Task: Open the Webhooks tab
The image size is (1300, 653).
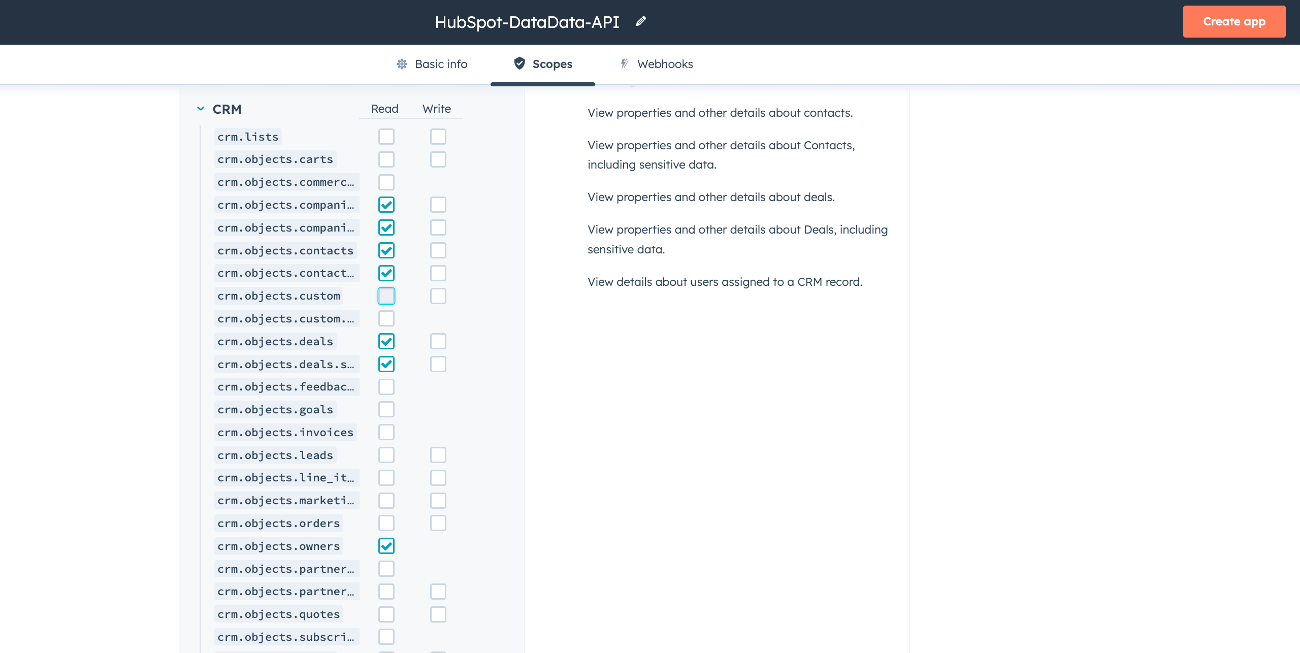Action: (665, 64)
